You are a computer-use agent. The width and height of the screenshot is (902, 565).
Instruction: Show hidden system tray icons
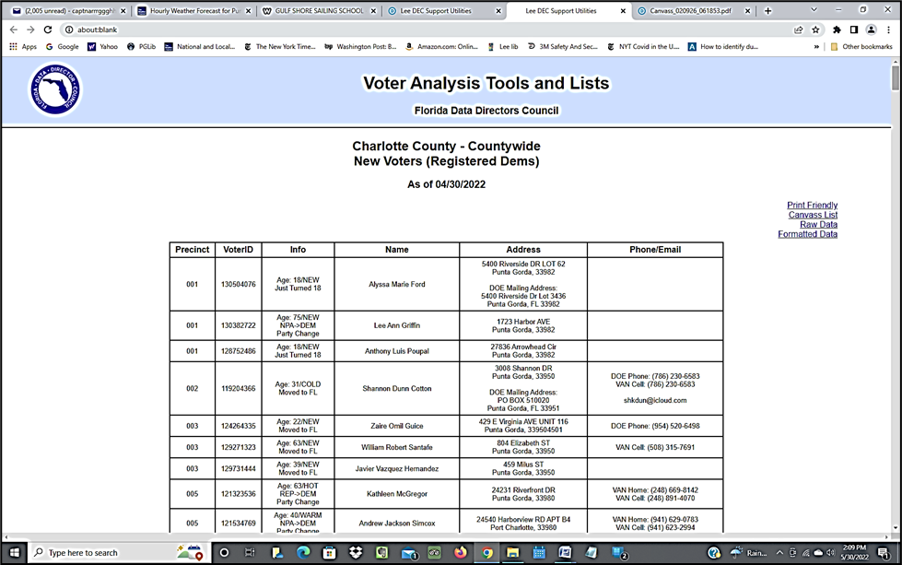point(779,553)
